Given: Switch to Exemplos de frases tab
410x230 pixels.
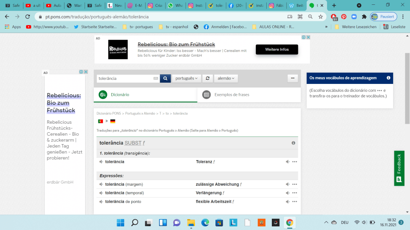Looking at the screenshot, I should [231, 95].
